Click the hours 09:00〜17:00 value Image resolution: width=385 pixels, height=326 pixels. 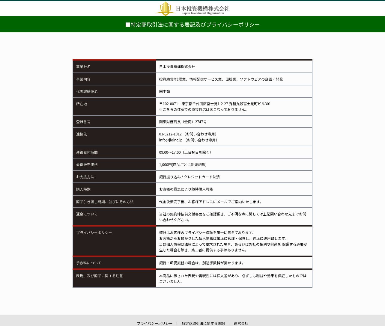[x=186, y=153]
